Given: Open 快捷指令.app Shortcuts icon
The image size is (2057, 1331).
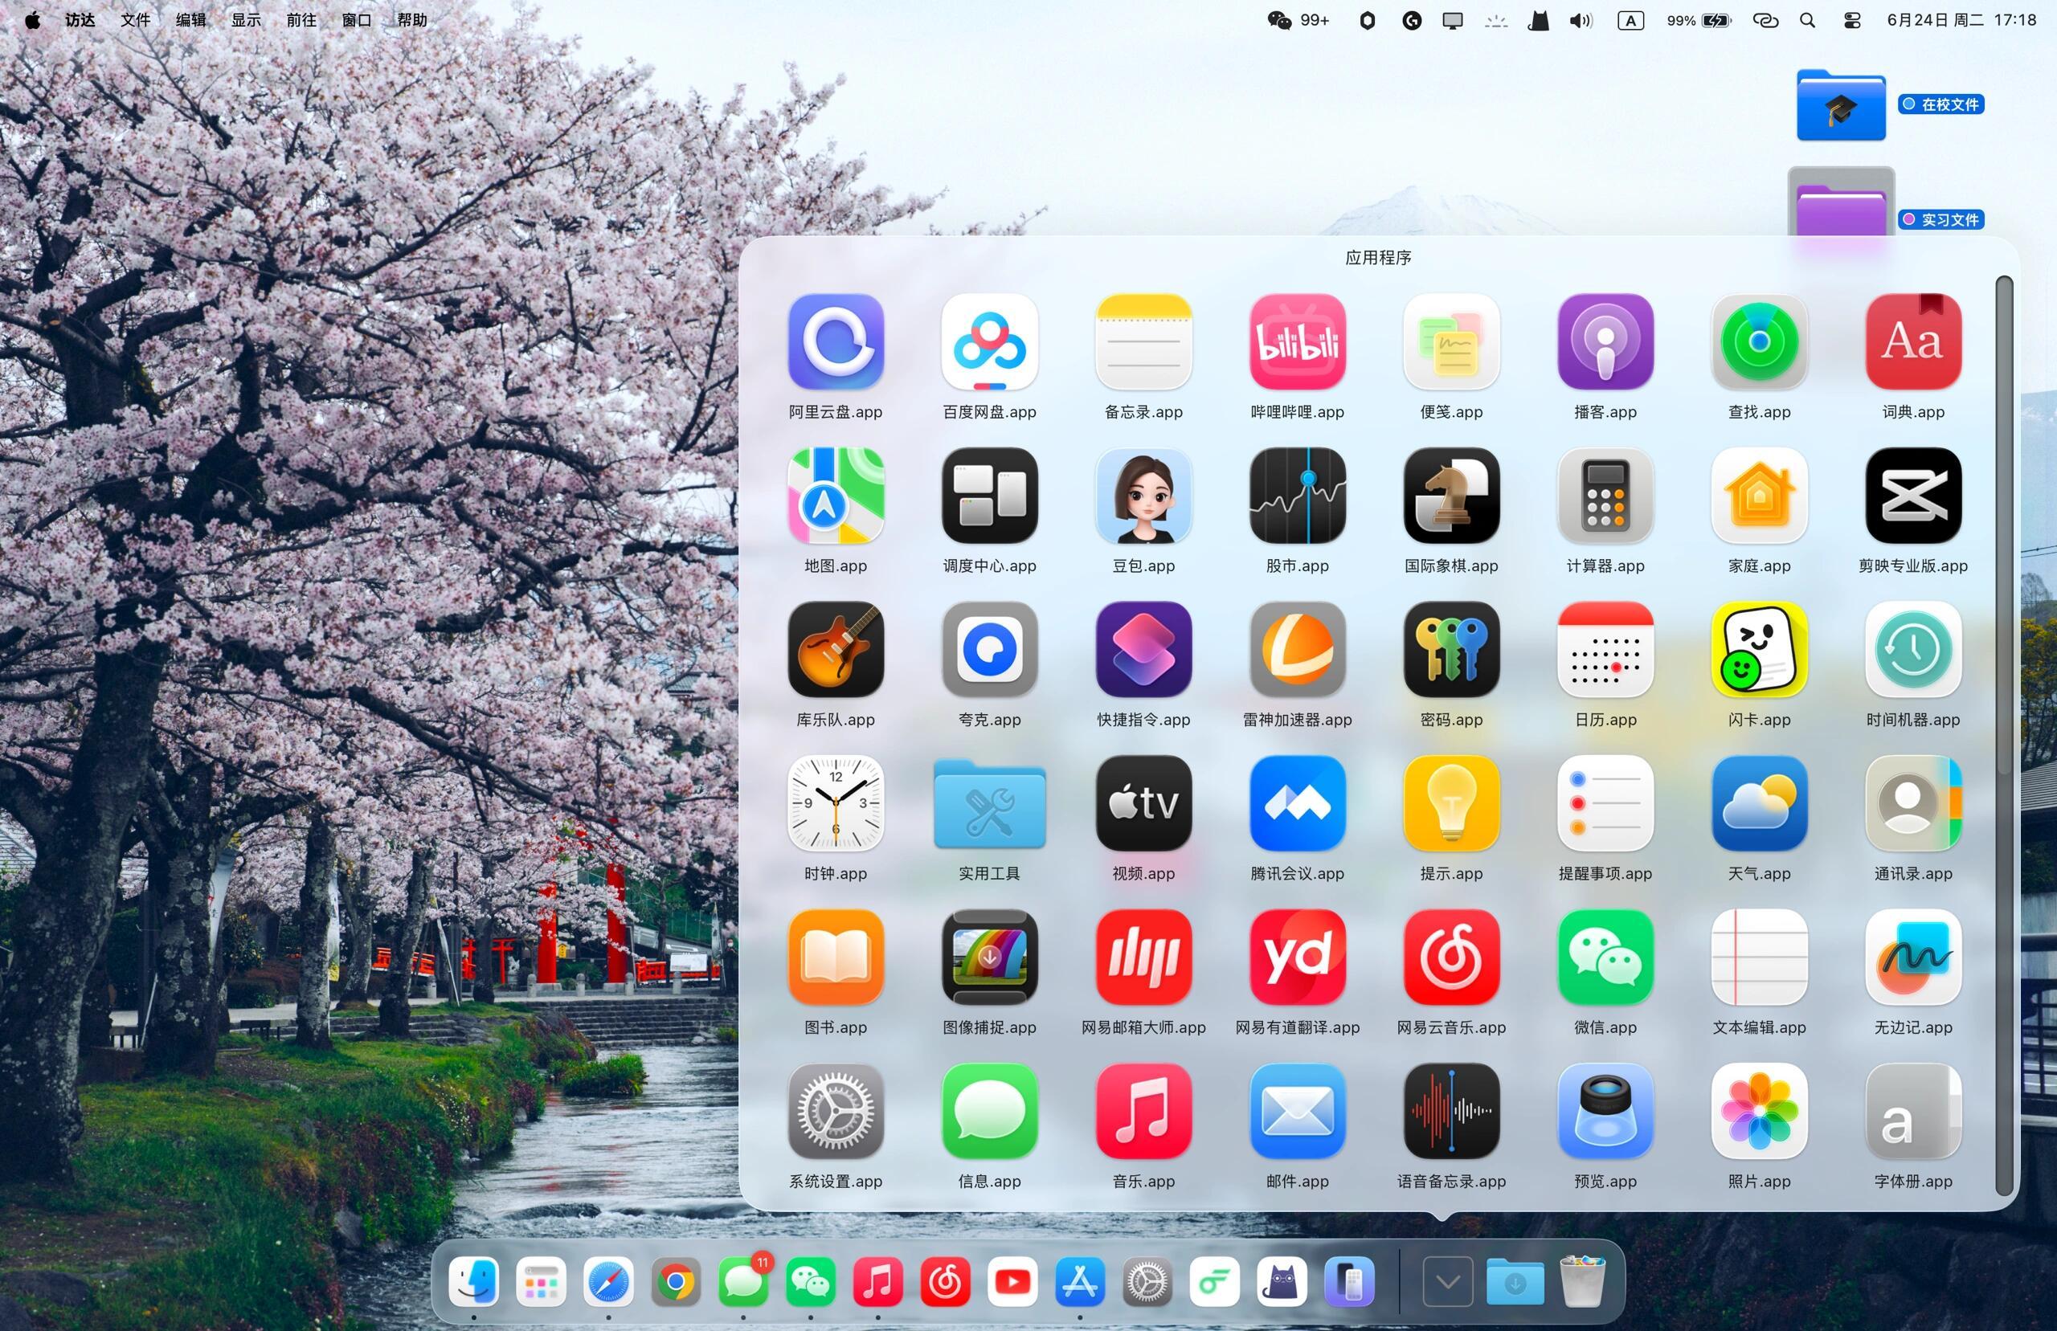Looking at the screenshot, I should (1143, 650).
